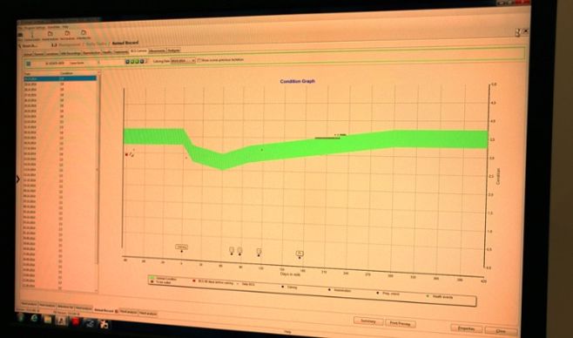Click the Print Preview button
The height and width of the screenshot is (338, 573).
(401, 323)
